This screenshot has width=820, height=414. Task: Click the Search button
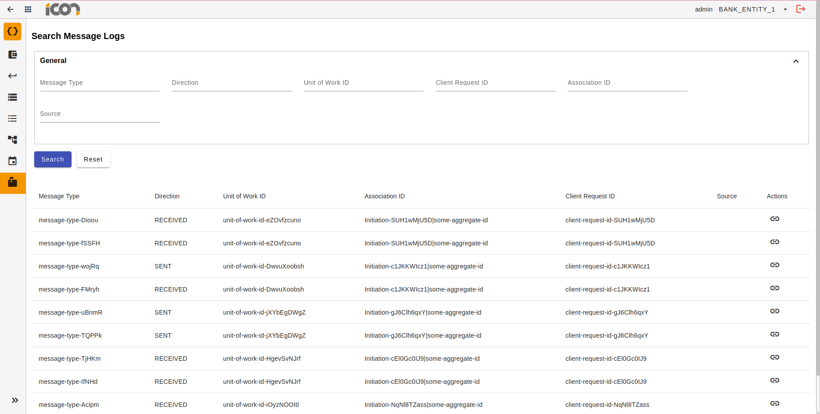click(x=52, y=159)
